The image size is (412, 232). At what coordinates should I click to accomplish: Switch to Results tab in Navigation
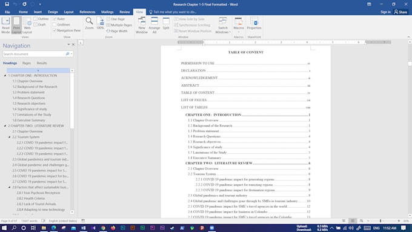tap(42, 63)
